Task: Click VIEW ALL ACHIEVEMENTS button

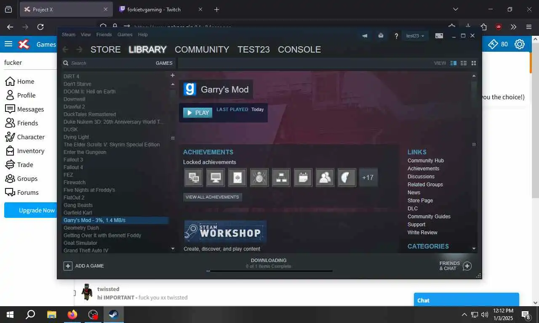Action: click(x=212, y=197)
